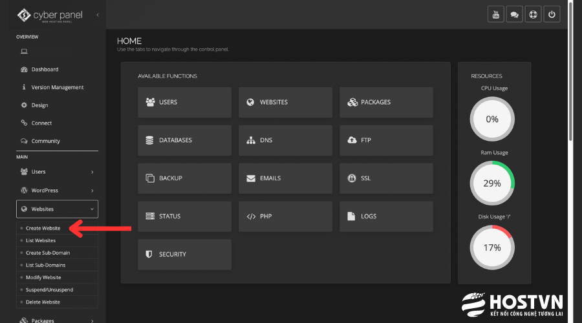Open the LOGS function tile
Screen dimensions: 582x323
tap(387, 216)
